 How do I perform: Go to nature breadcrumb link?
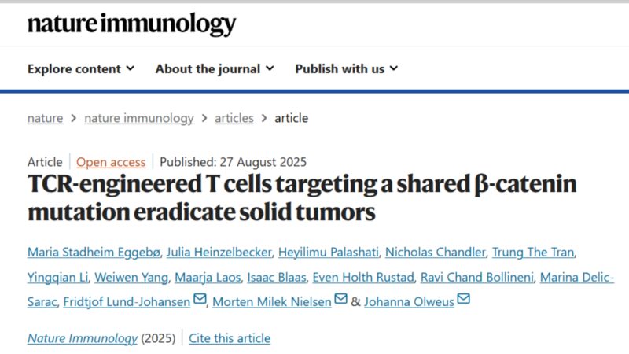pyautogui.click(x=46, y=119)
